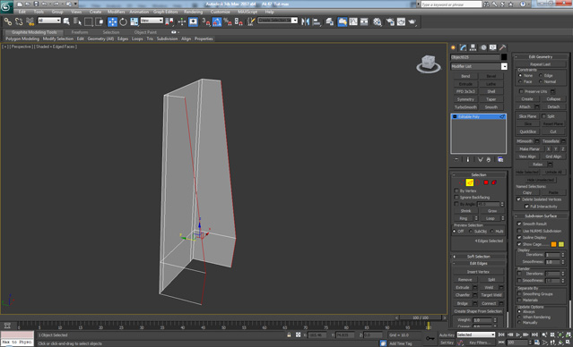Open the Customize menu
573x347 pixels.
pos(221,12)
